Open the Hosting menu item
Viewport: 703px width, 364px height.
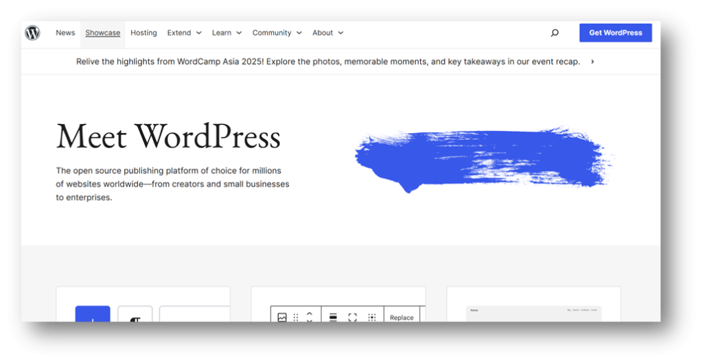tap(143, 33)
